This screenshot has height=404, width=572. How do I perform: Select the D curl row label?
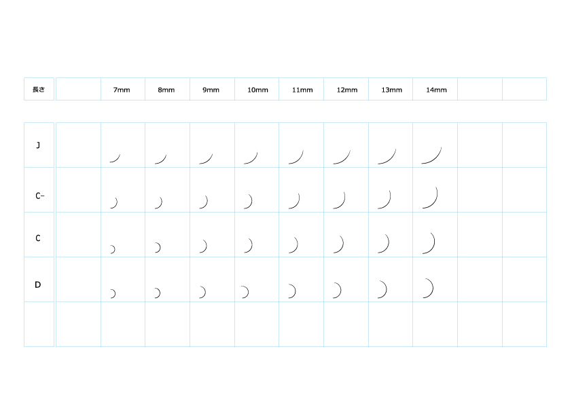(x=38, y=285)
